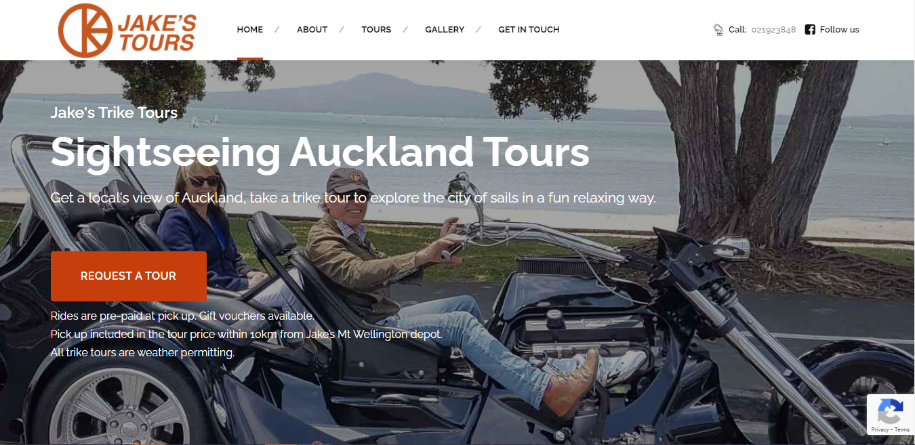
Task: Click the Jake's Trike Tours subtitle
Action: coord(114,112)
